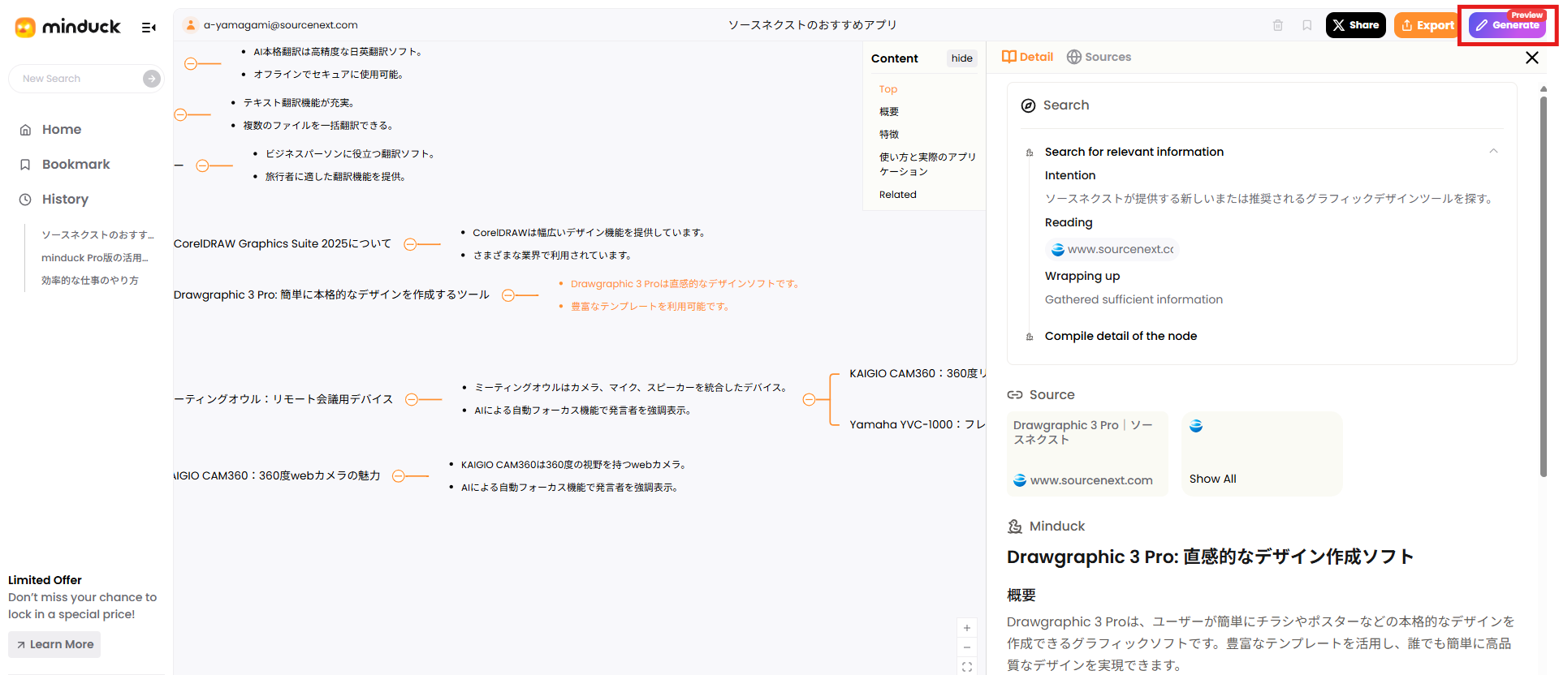Screen dimensions: 1559x675
Task: Hide the Content outline panel
Action: click(961, 58)
